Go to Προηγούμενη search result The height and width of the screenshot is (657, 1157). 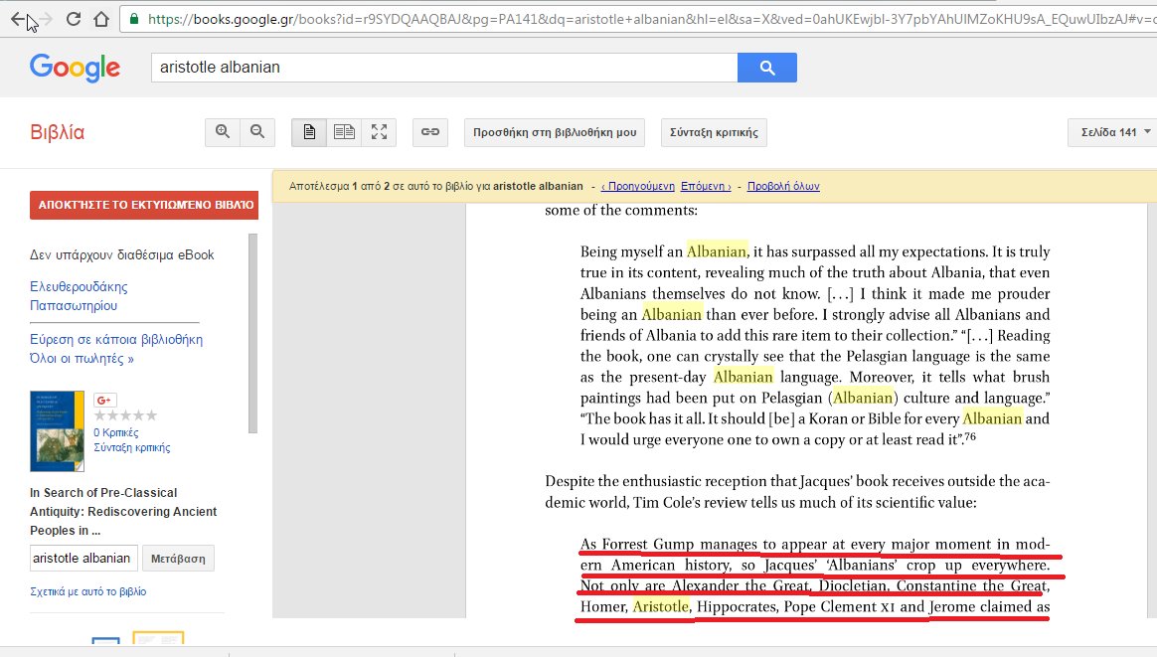click(x=637, y=186)
